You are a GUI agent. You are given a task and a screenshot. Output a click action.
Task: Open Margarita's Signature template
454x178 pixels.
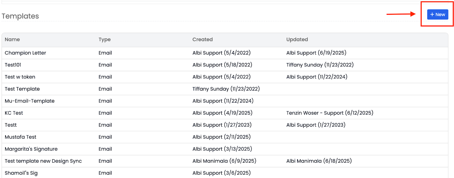point(31,149)
